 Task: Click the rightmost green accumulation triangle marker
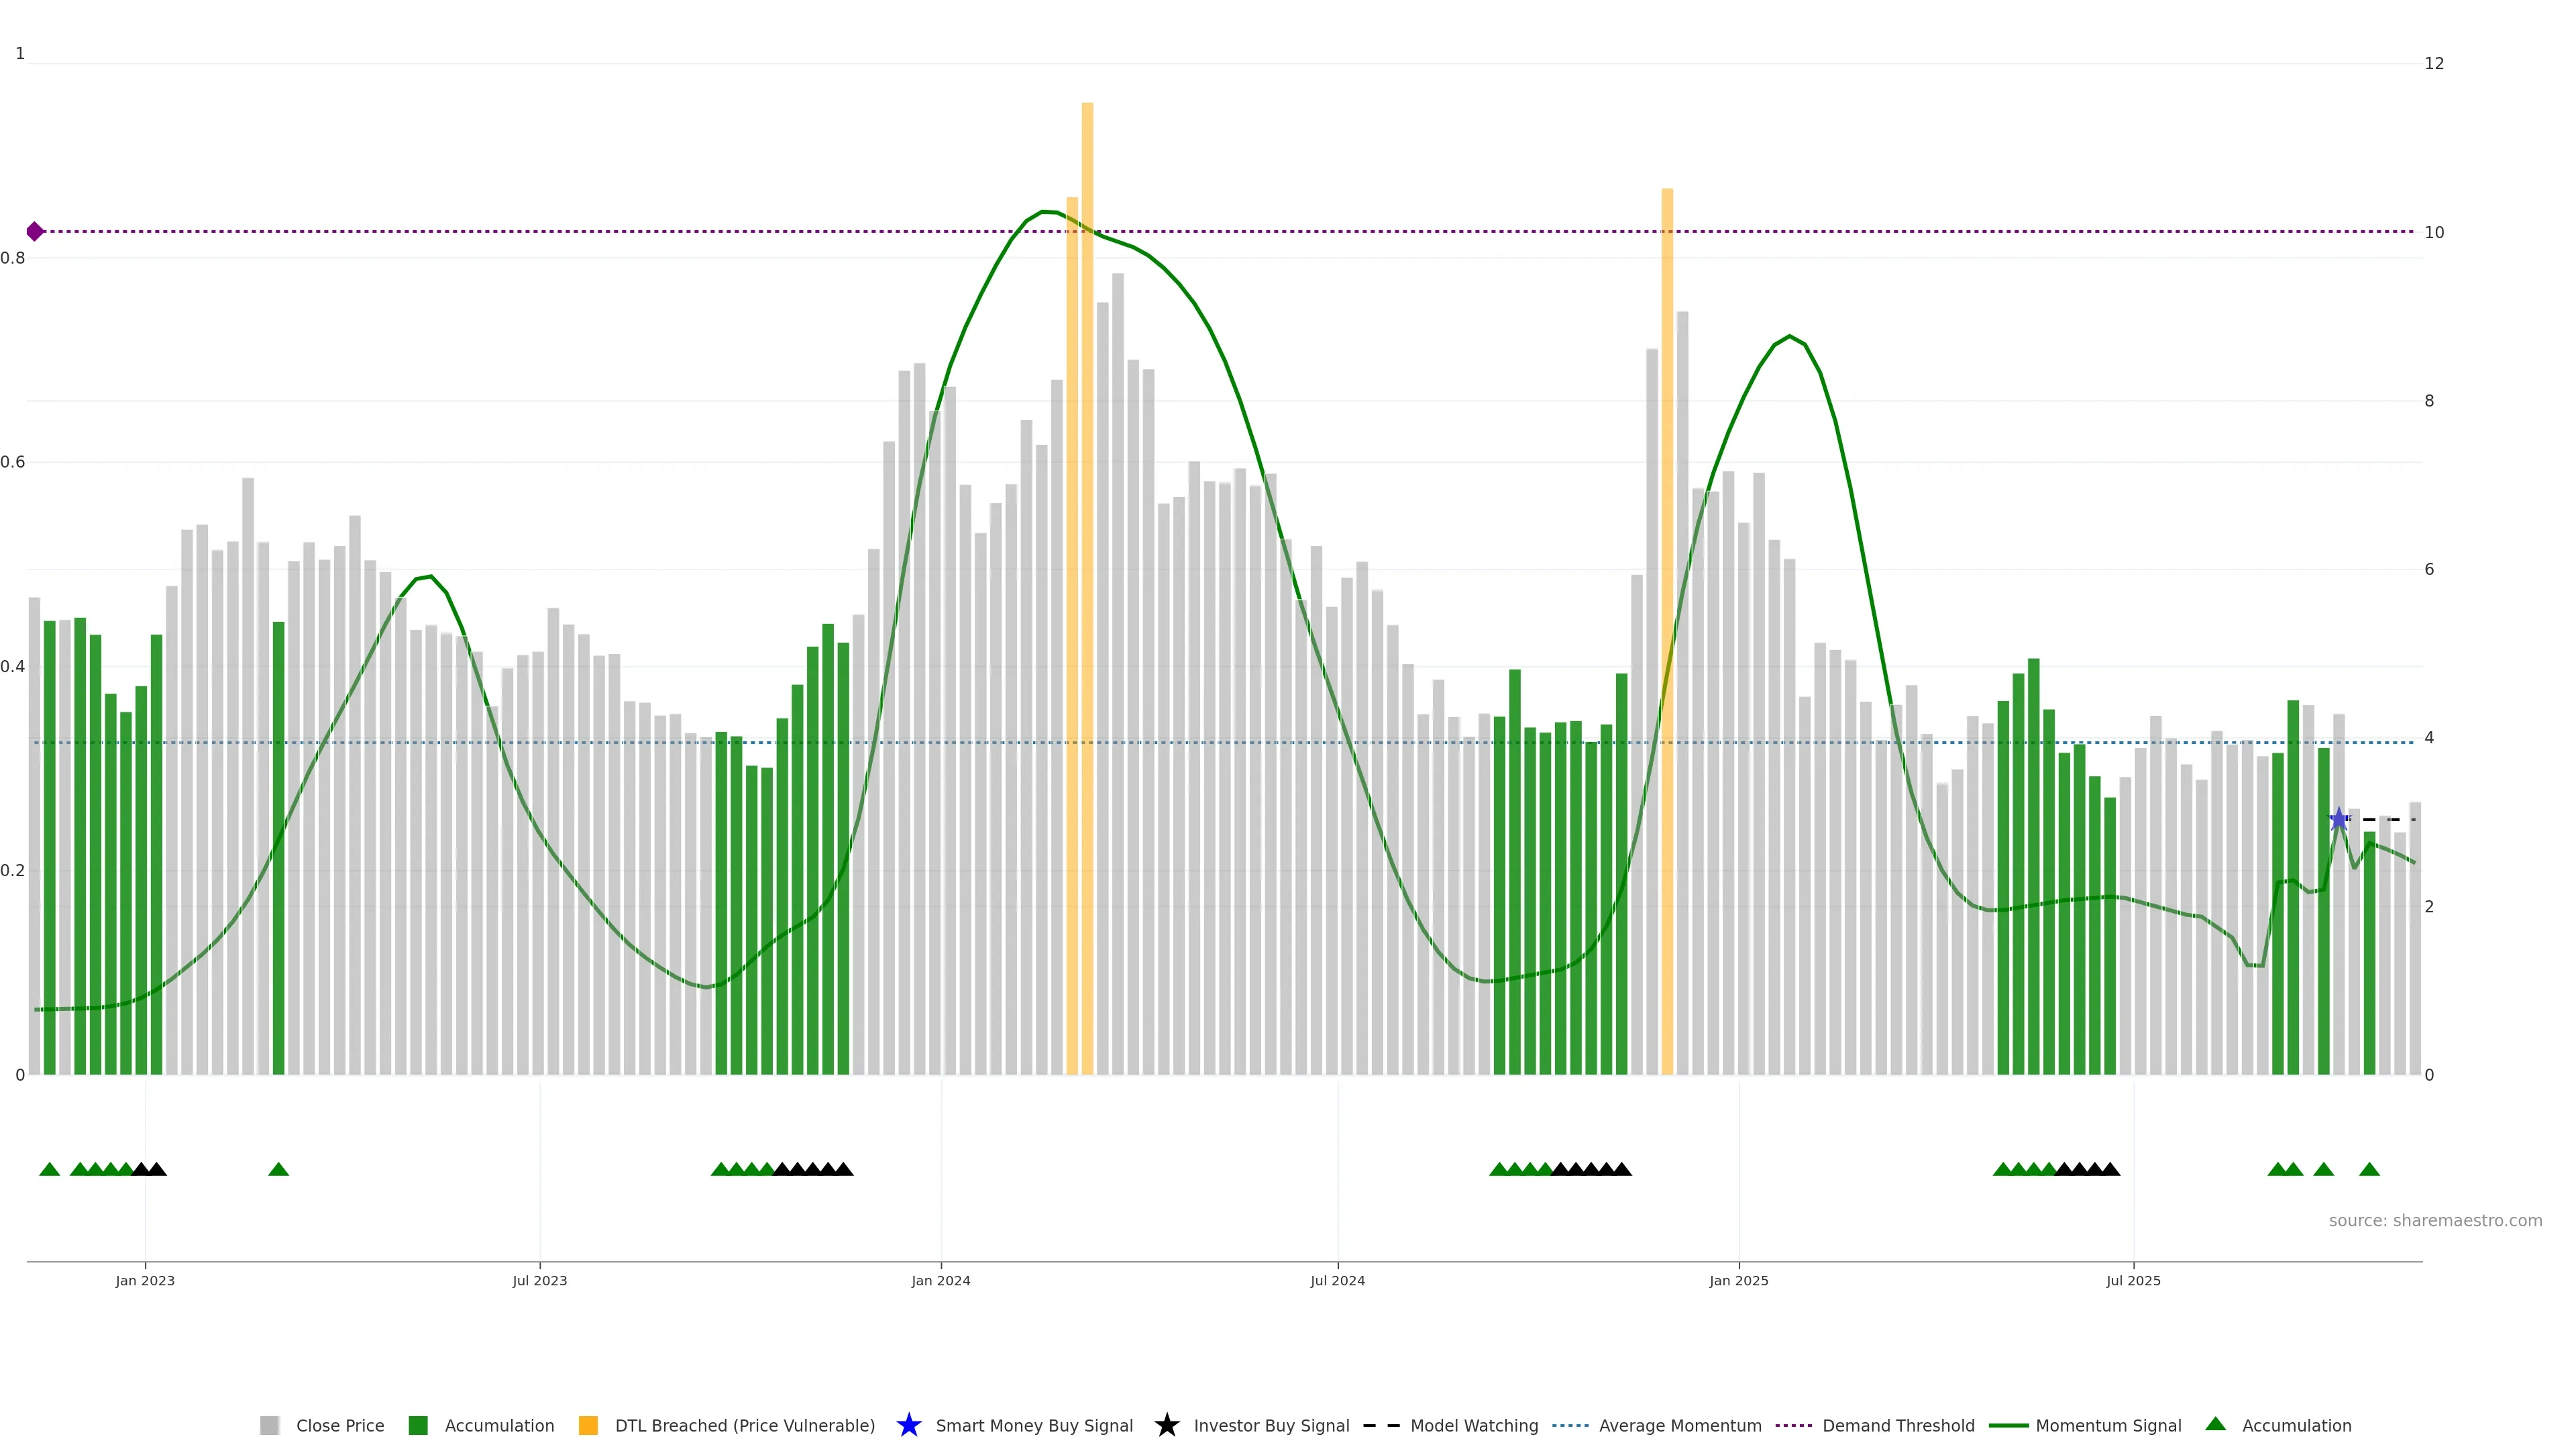pyautogui.click(x=2369, y=1170)
